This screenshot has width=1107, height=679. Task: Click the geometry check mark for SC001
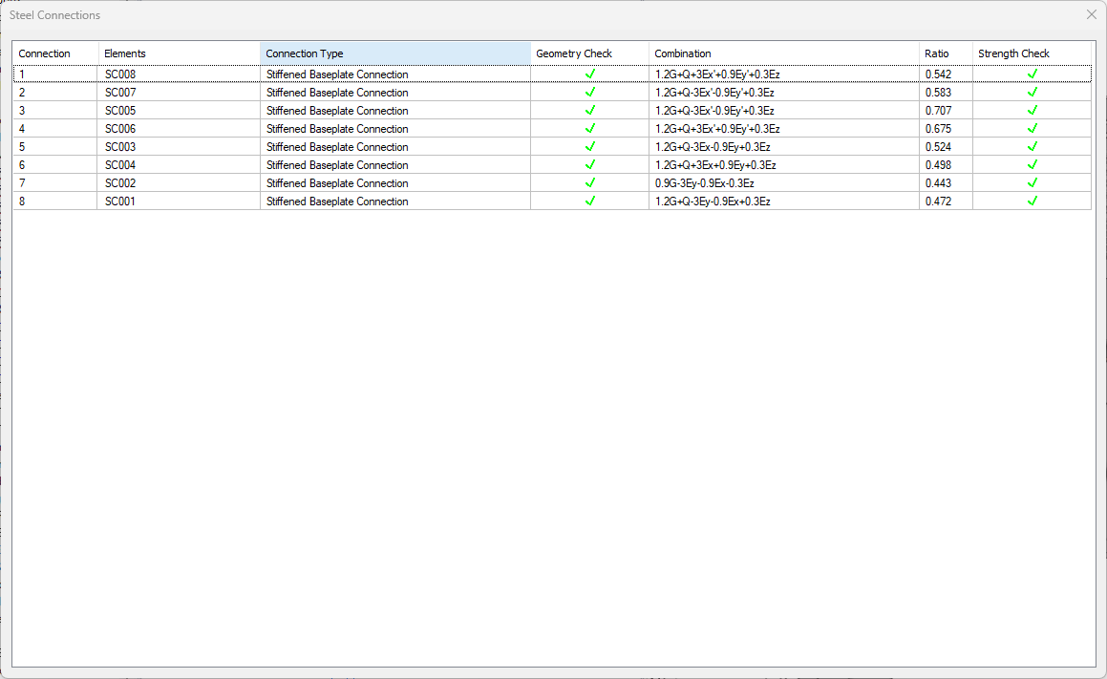pyautogui.click(x=590, y=201)
